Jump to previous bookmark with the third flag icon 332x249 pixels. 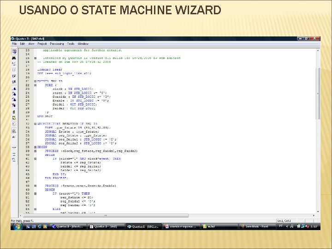tap(14, 100)
